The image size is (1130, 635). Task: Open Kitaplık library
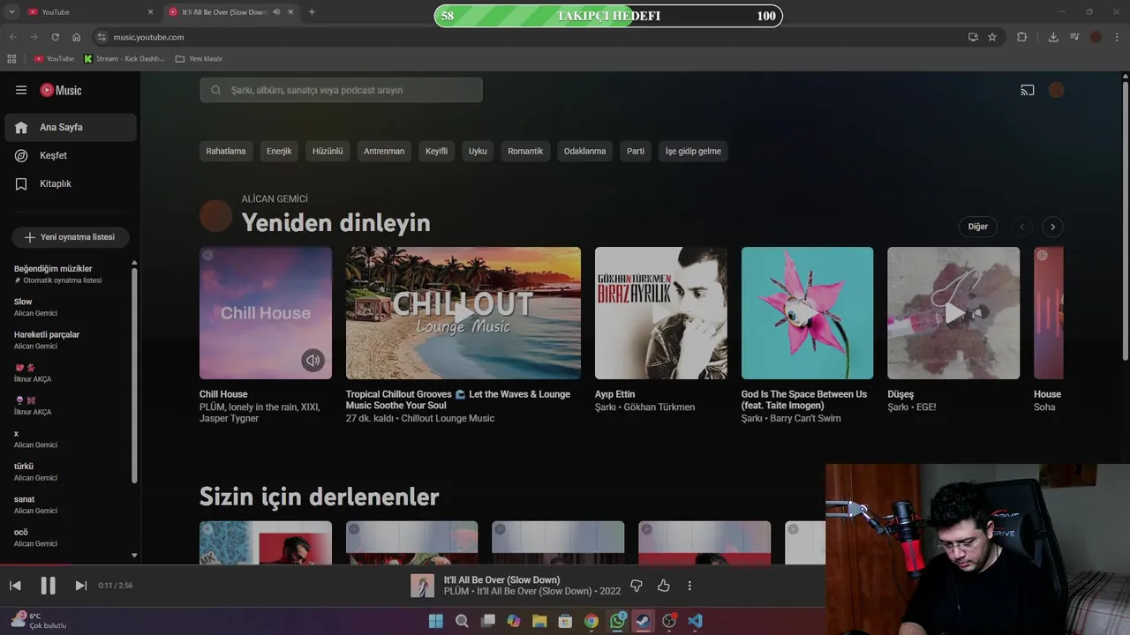(71, 183)
